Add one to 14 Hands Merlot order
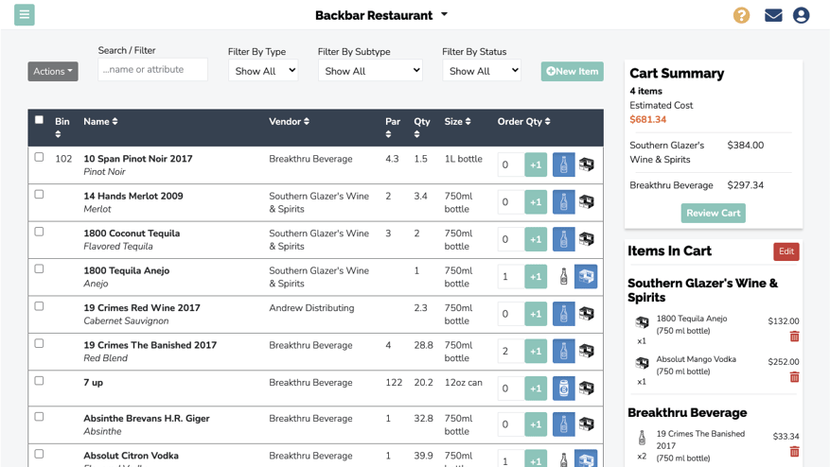Viewport: 830px width, 467px height. 536,202
